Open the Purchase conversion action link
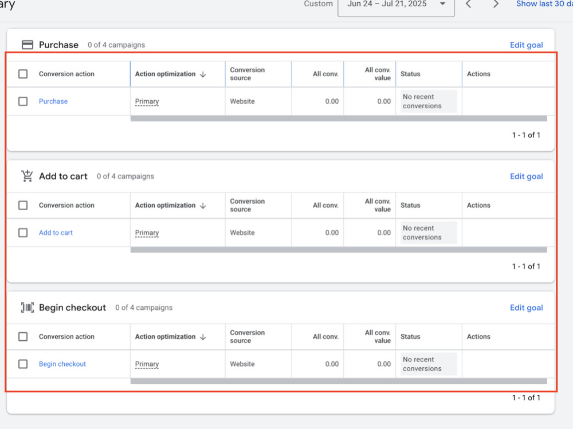Viewport: 573px width, 429px height. pos(53,101)
